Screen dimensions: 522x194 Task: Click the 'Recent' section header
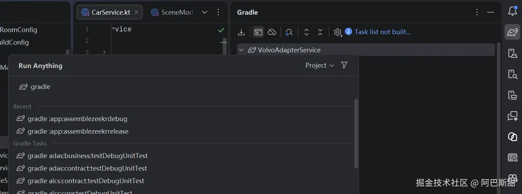tap(22, 106)
